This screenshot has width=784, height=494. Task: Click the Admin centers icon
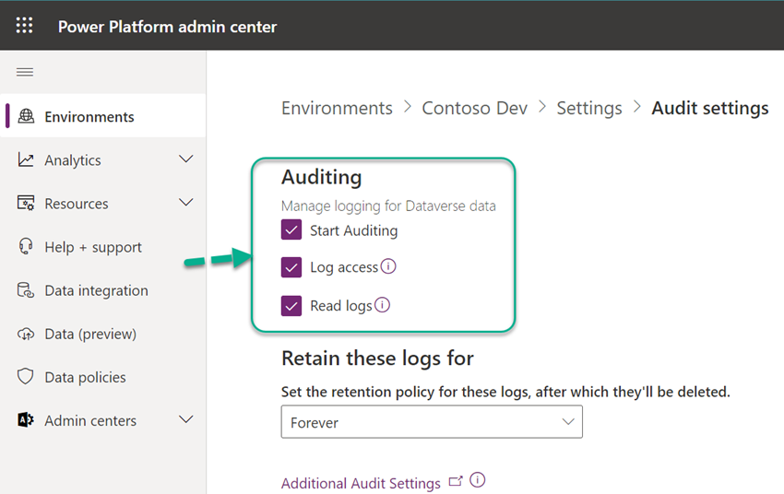pyautogui.click(x=26, y=419)
